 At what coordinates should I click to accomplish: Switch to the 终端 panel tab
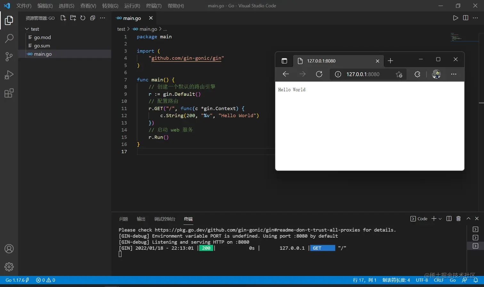[x=188, y=219]
